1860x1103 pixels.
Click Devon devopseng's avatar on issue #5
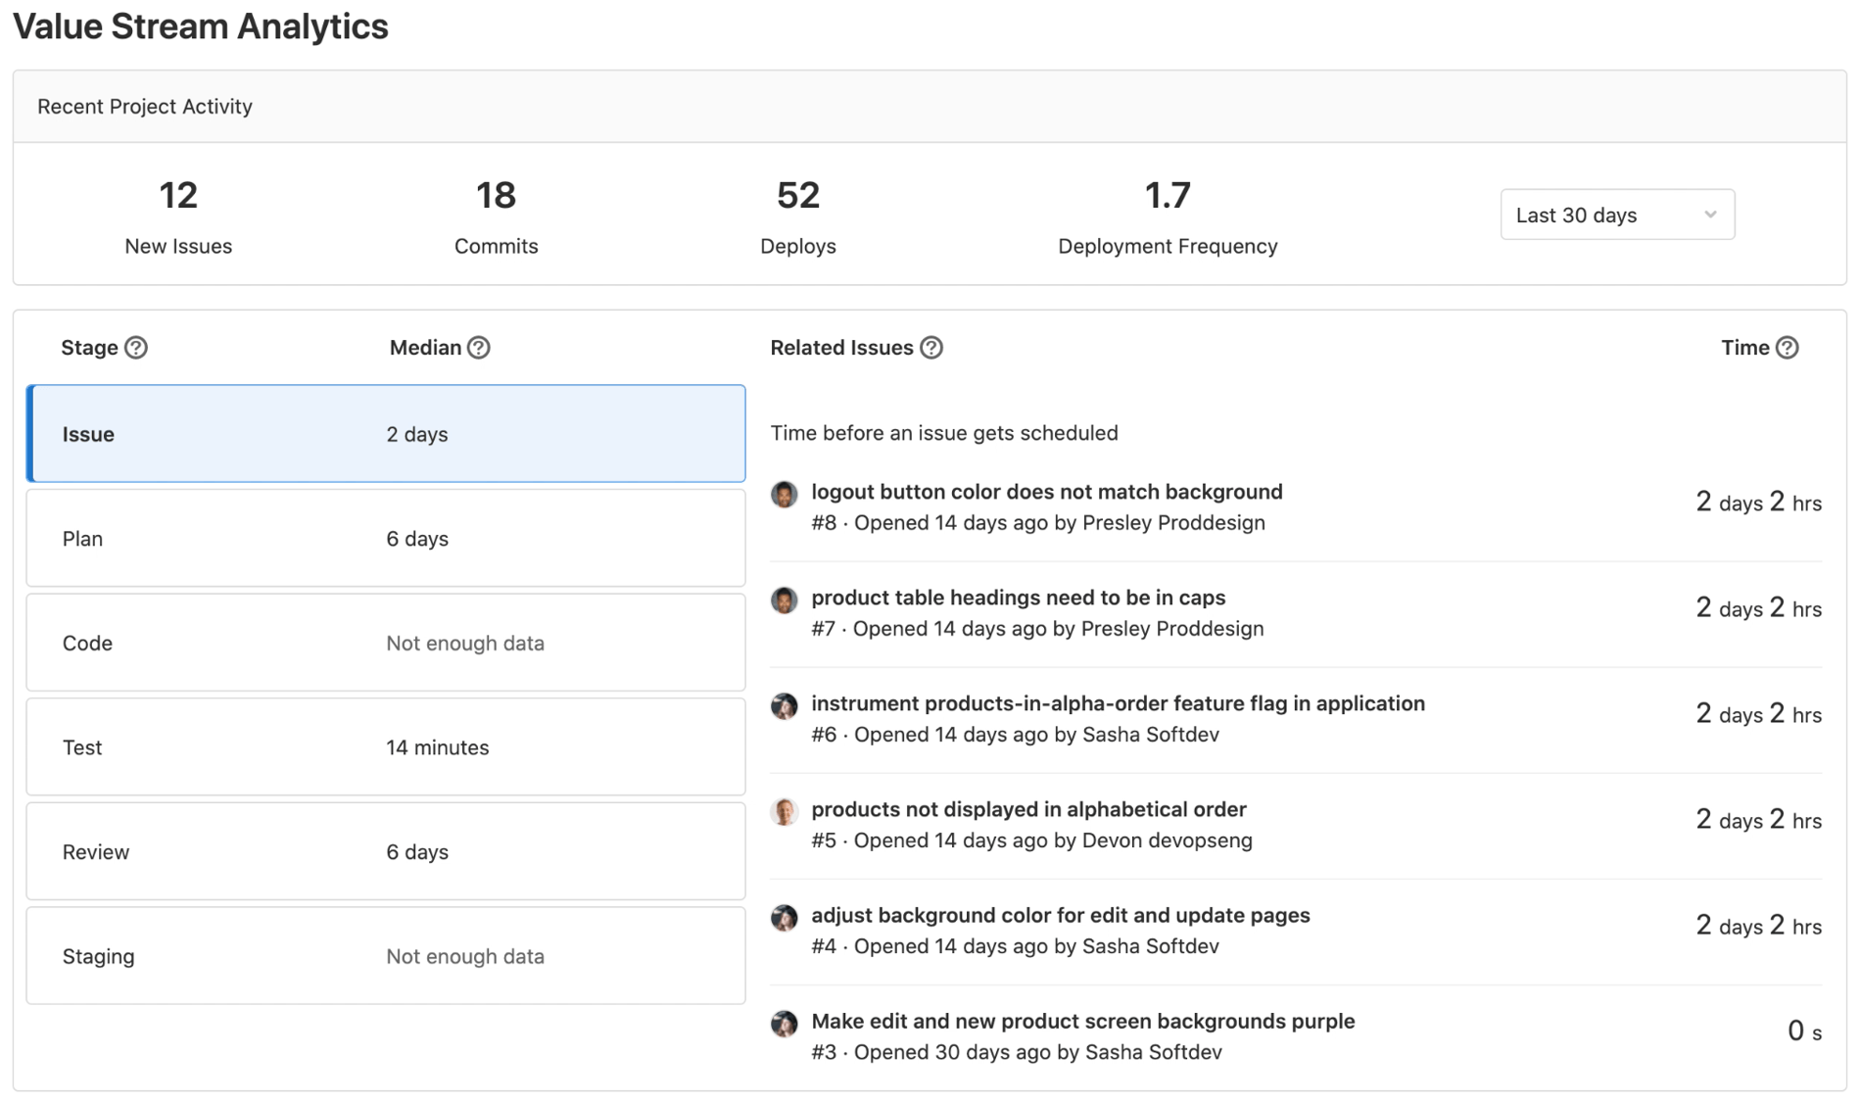784,812
